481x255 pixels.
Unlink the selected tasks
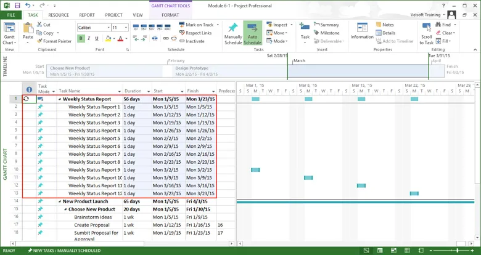click(174, 38)
